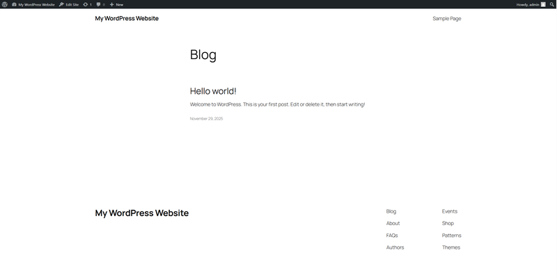Open the footer FAQs link
The width and height of the screenshot is (557, 278).
click(392, 236)
